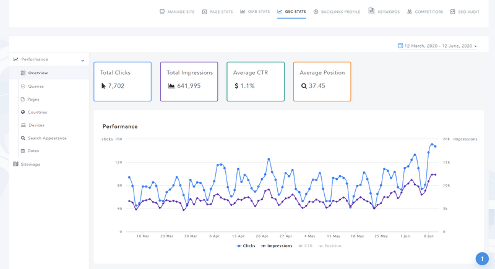Click the laptop icon next to Devices
This screenshot has width=495, height=269.
(24, 125)
